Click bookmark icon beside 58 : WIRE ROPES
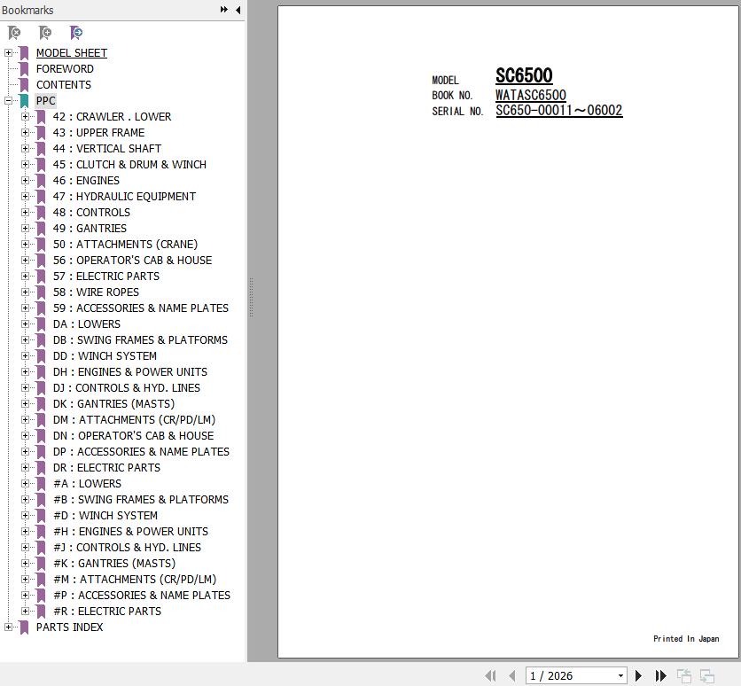741x686 pixels. tap(41, 292)
